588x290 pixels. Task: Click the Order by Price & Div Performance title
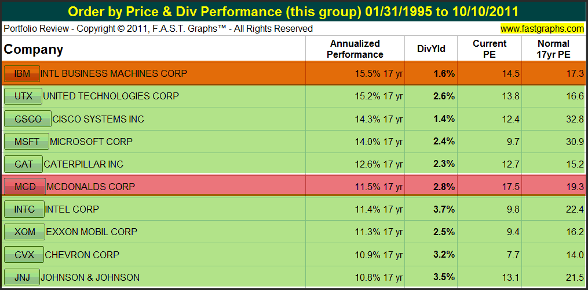point(293,11)
